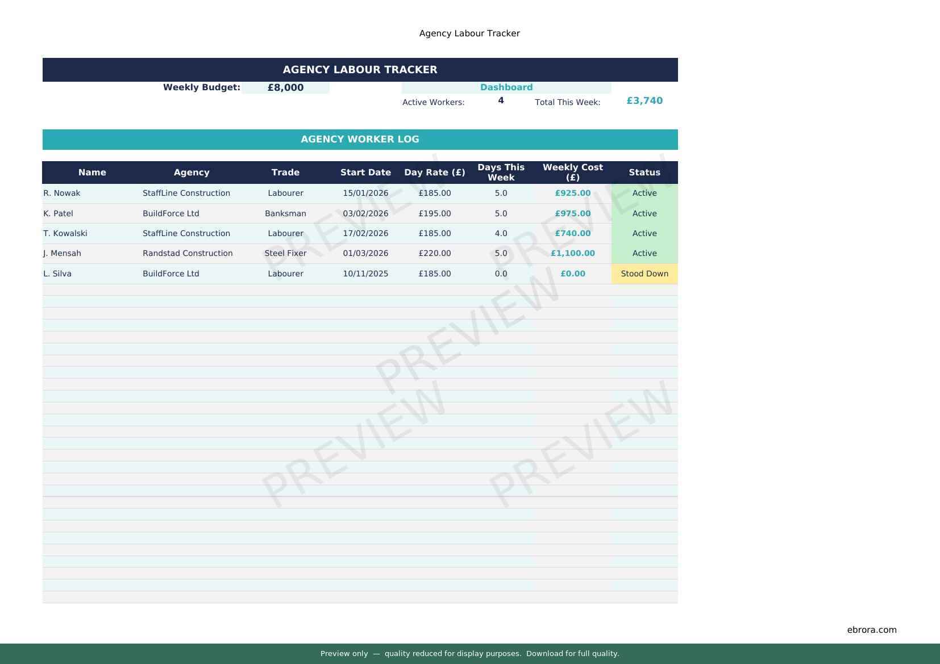Select the Status column header

click(644, 173)
